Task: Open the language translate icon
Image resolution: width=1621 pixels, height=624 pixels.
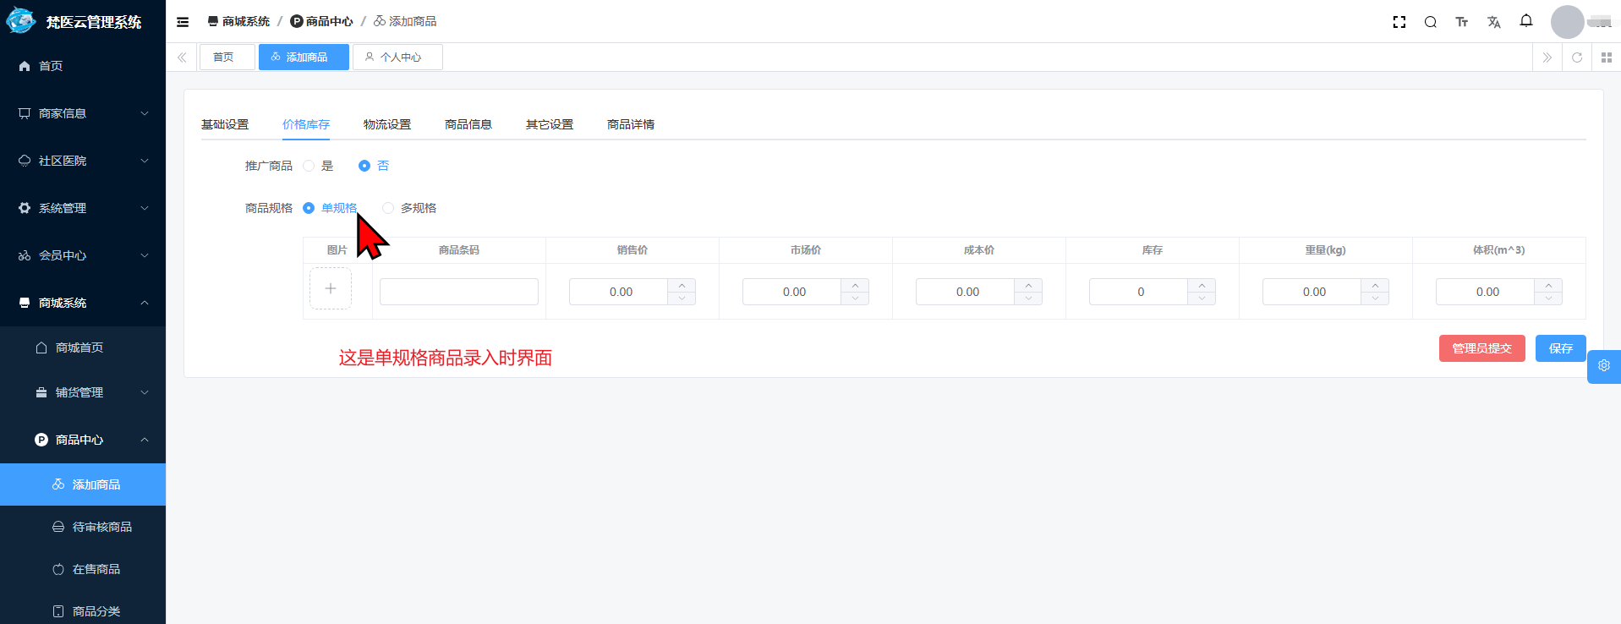Action: coord(1494,22)
